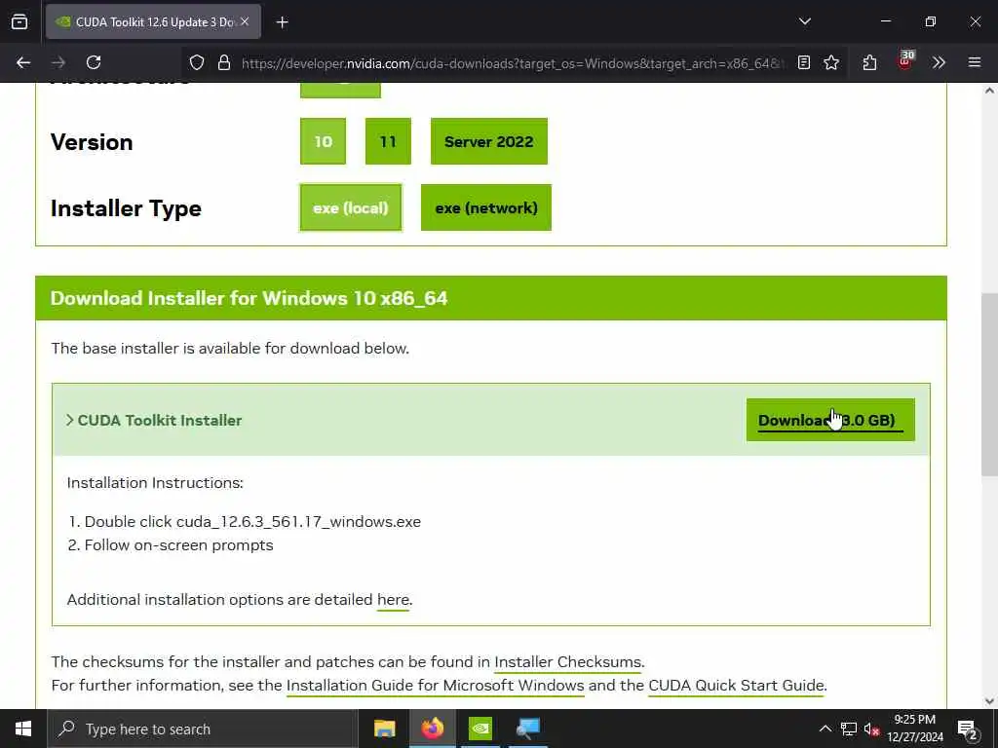Screen dimensions: 998x748
Task: View site security padlock info
Action: tap(223, 62)
